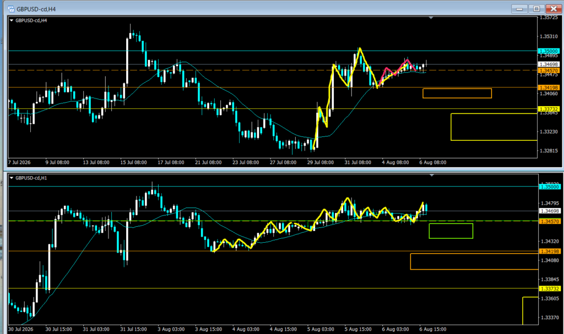
Task: Click the 1.34080 price scale value
Action: coord(550,260)
